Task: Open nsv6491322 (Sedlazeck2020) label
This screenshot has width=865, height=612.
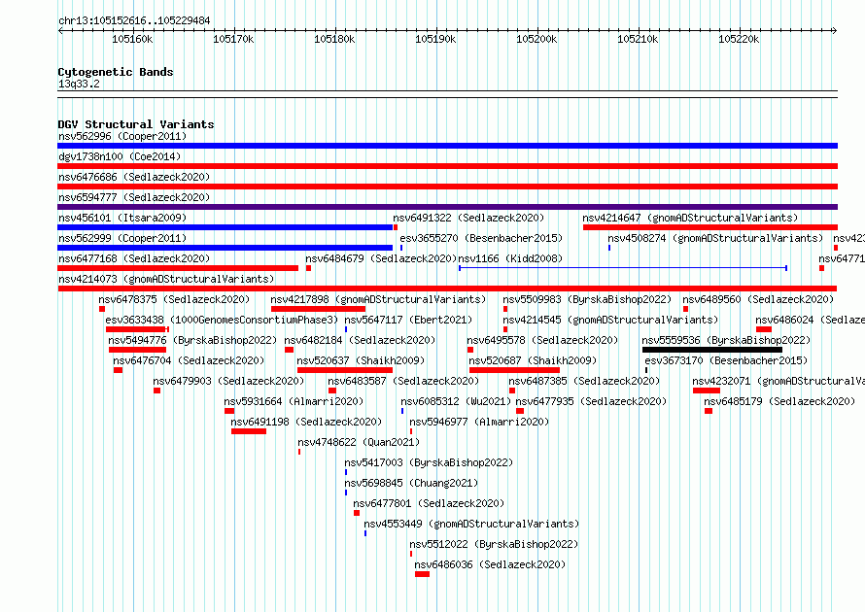Action: coord(468,218)
